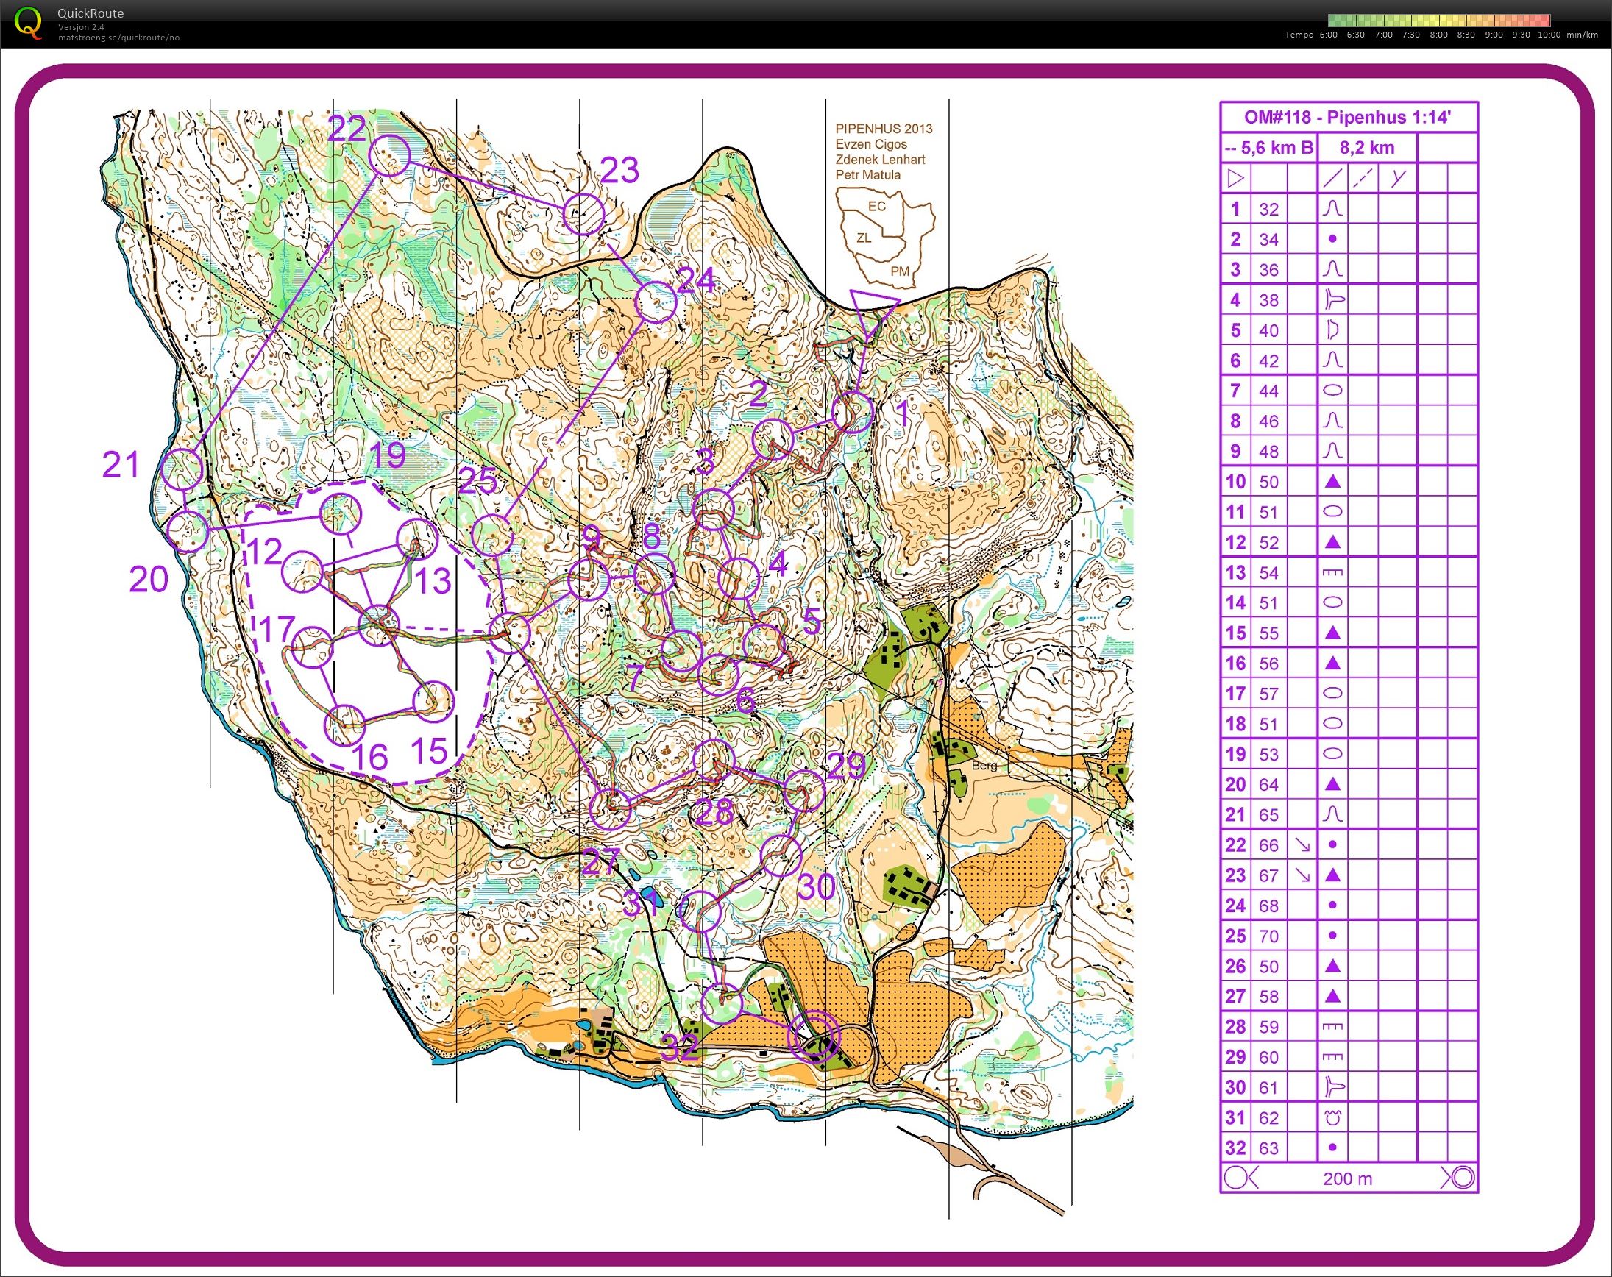Click the finish symbol in the 200 m row

coord(1458,1178)
